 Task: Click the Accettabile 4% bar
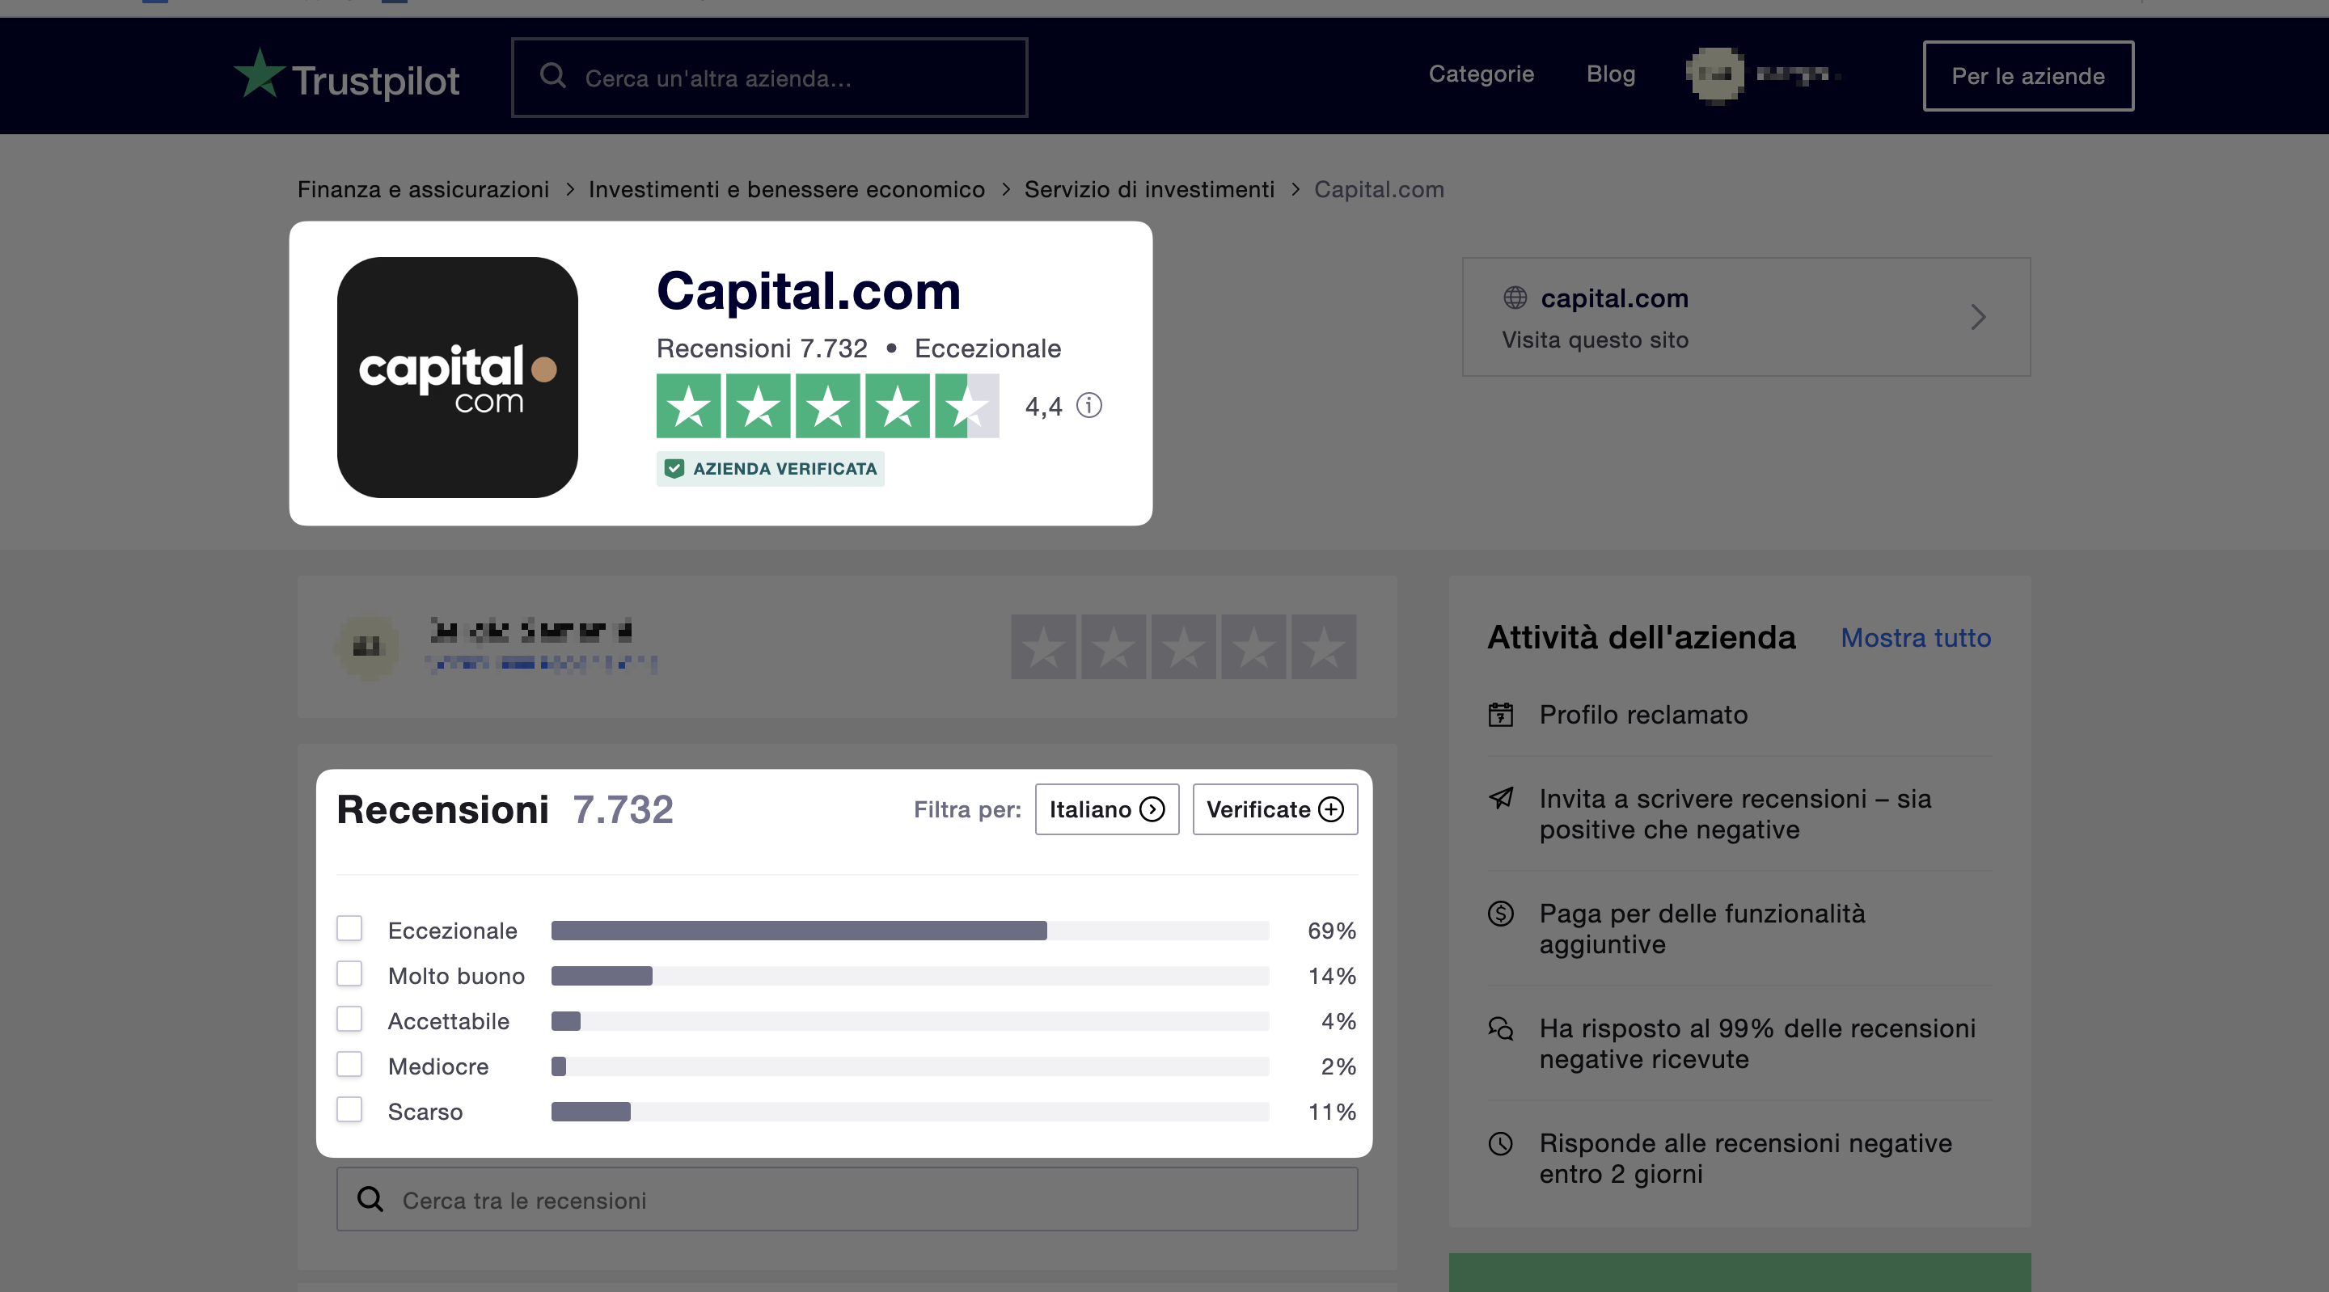click(910, 1021)
